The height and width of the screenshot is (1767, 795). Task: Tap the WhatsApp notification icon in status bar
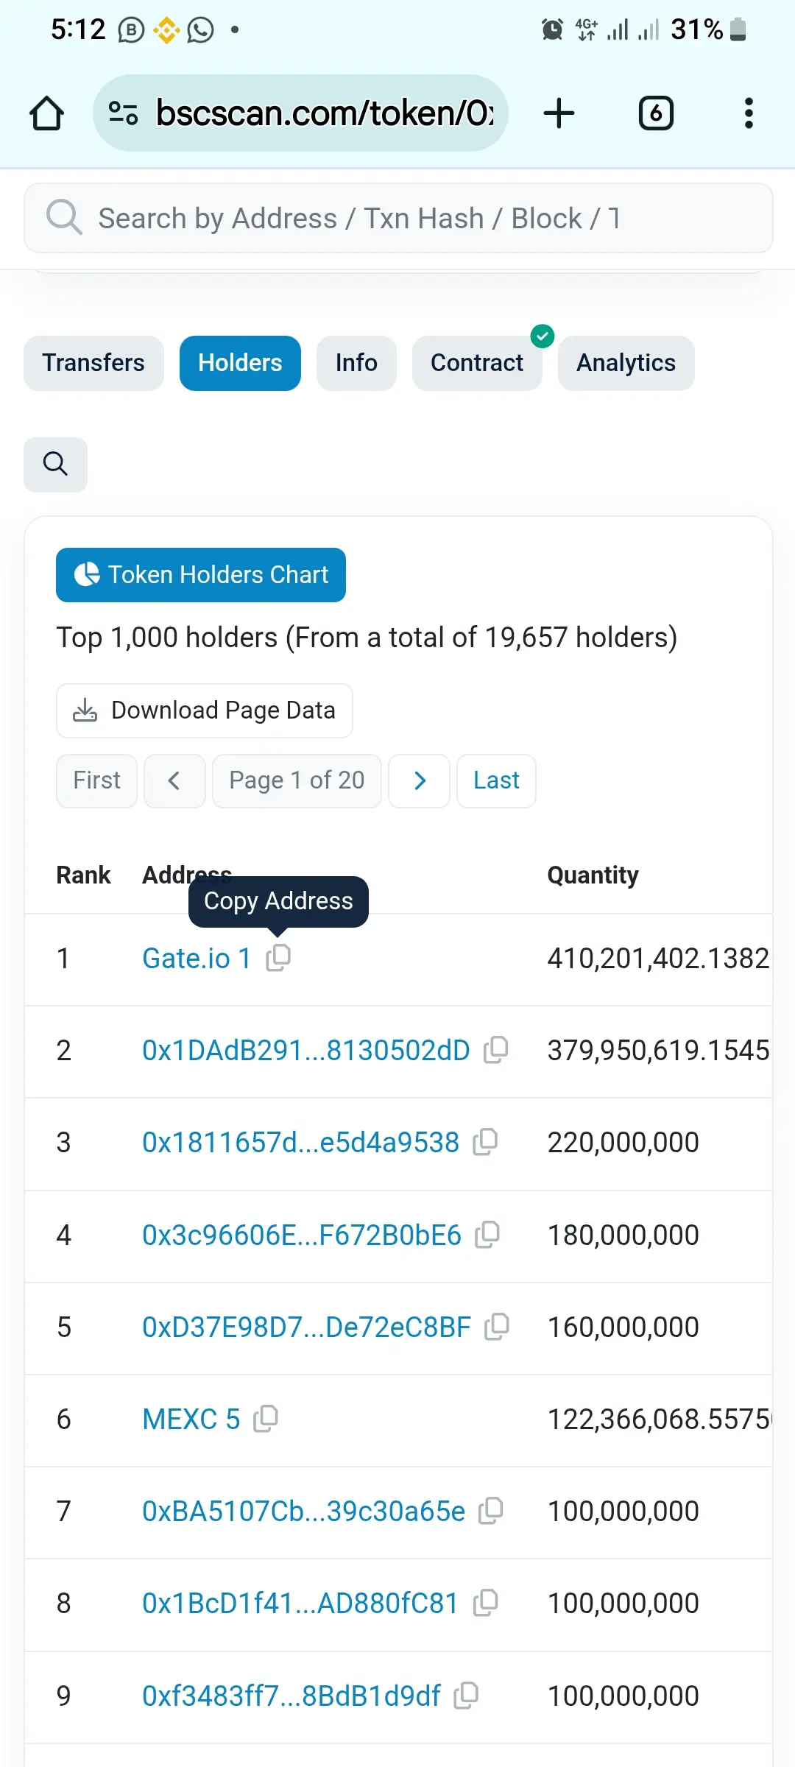pyautogui.click(x=200, y=29)
